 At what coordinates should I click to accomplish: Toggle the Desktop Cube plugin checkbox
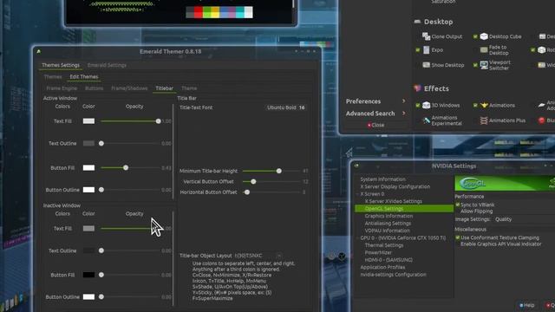coord(475,36)
